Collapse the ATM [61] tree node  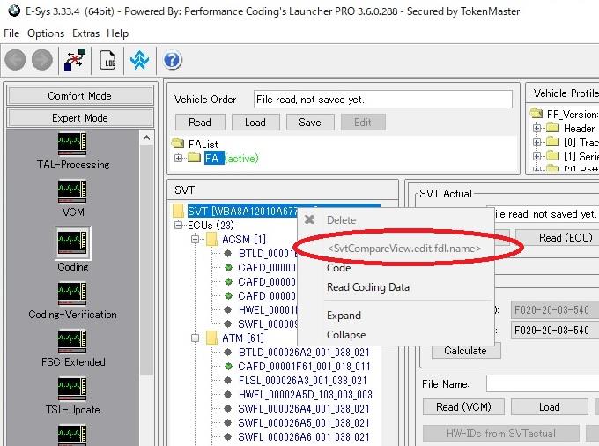[195, 338]
